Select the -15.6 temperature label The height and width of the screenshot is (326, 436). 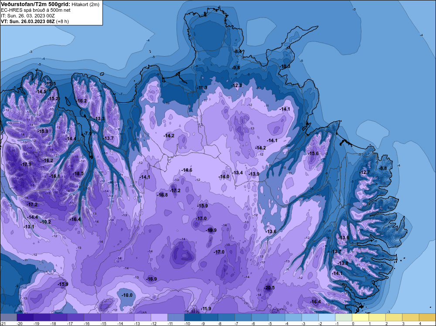[x=313, y=153]
